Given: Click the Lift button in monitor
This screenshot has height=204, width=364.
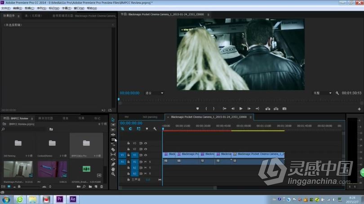Looking at the screenshot, I should (x=268, y=109).
